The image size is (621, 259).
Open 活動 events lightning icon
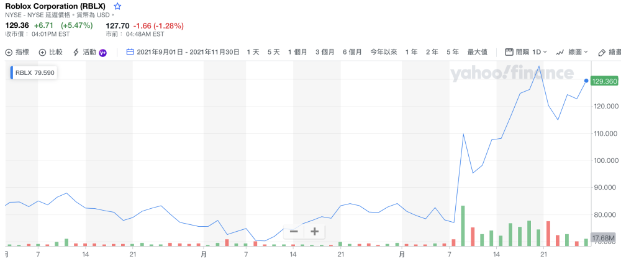pos(76,52)
